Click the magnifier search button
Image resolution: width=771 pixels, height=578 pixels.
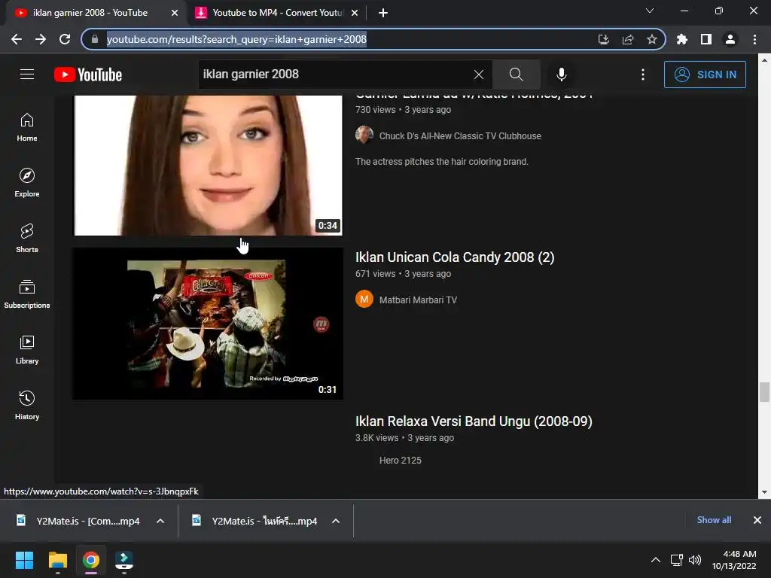click(x=517, y=75)
